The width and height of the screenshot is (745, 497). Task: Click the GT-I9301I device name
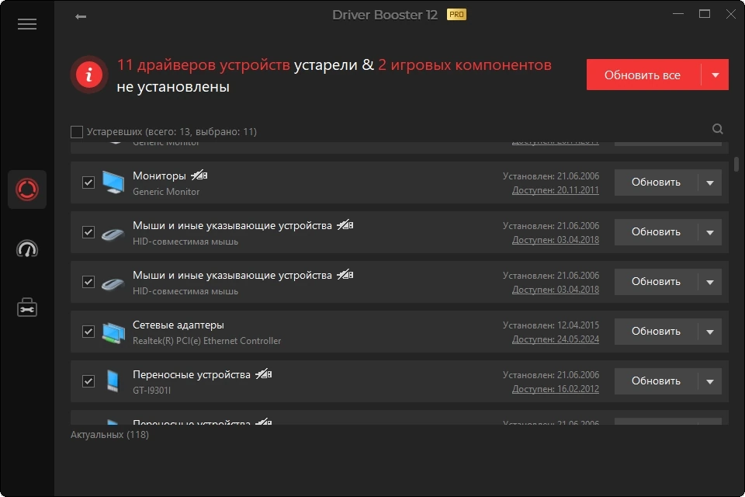tap(151, 391)
